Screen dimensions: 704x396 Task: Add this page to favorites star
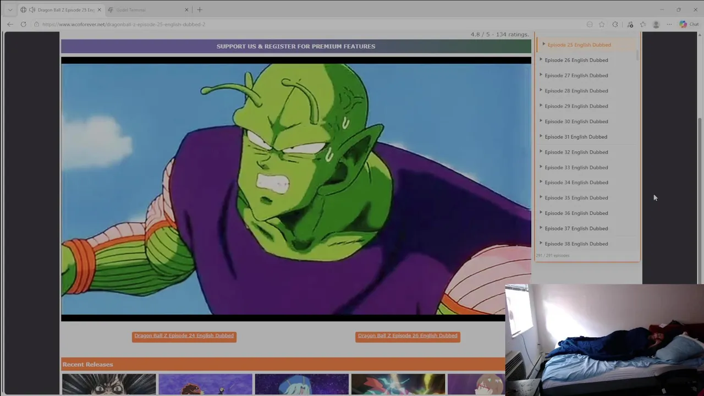coord(602,24)
